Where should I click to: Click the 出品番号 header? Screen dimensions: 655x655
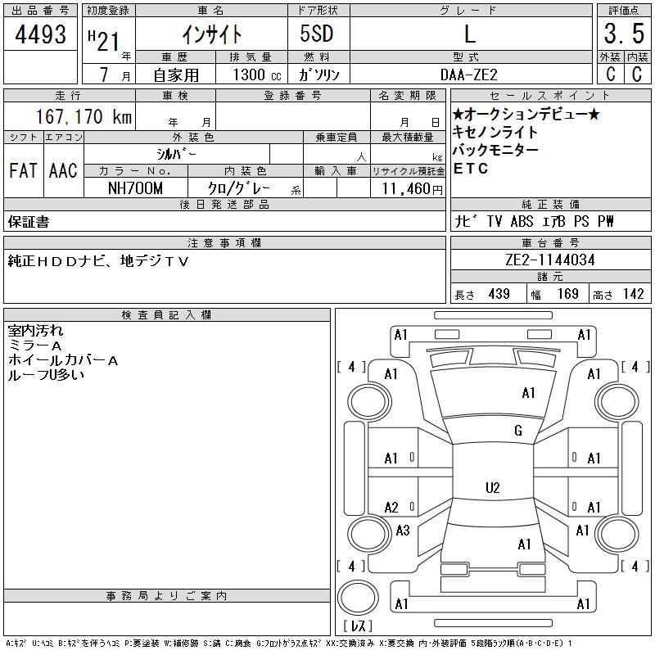click(x=40, y=11)
